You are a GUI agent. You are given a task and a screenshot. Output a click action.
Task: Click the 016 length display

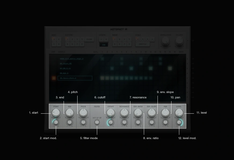pyautogui.click(x=104, y=45)
